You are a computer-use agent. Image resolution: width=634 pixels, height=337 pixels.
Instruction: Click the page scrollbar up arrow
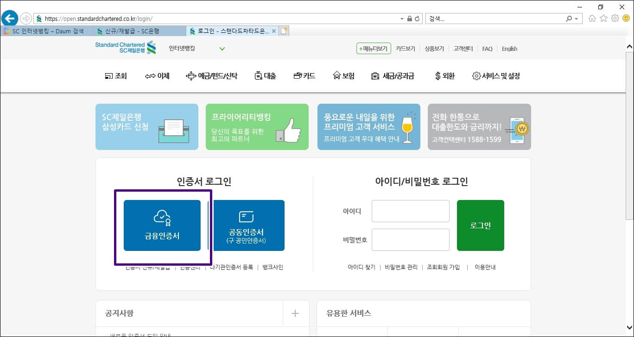pos(629,46)
